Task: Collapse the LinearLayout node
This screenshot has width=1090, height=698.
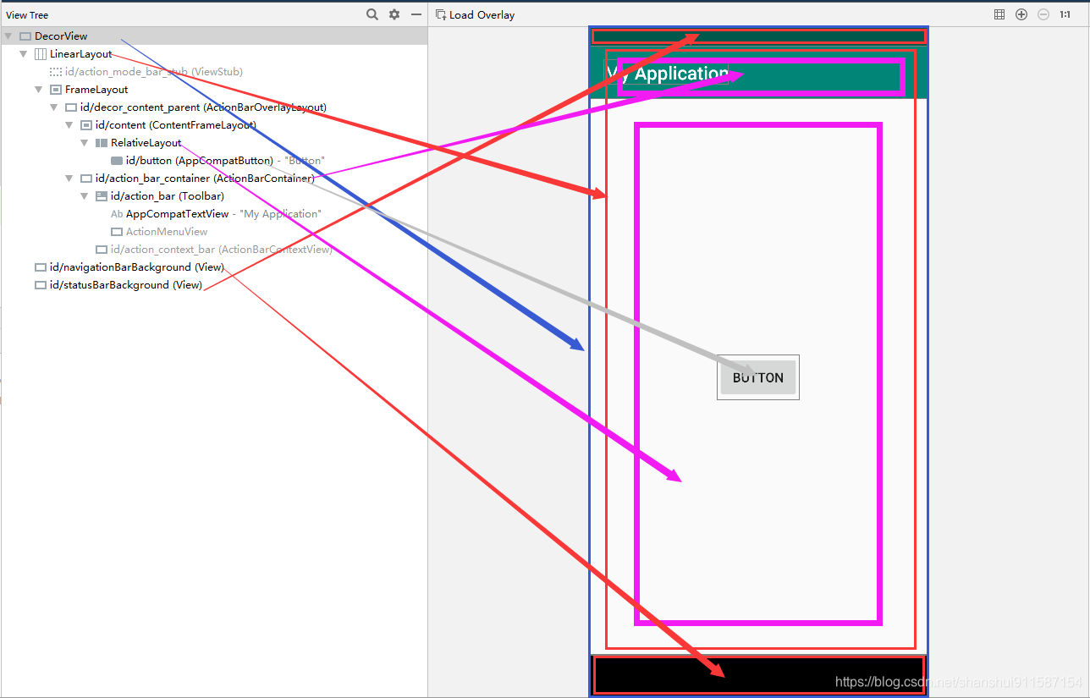Action: pos(24,54)
